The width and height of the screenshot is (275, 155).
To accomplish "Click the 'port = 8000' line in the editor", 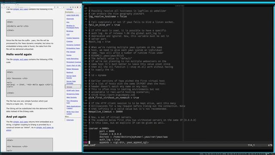I will tap(107, 131).
